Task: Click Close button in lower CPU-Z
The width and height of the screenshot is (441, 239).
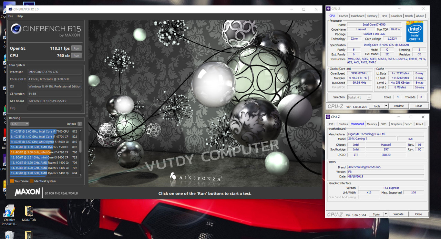Action: coord(418,214)
